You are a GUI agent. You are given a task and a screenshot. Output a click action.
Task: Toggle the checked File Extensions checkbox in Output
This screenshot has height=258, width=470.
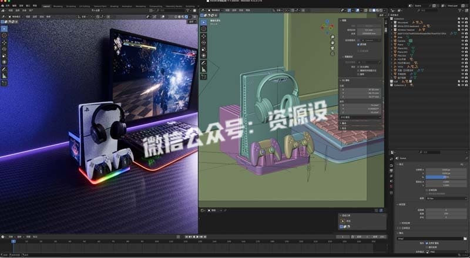point(427,243)
